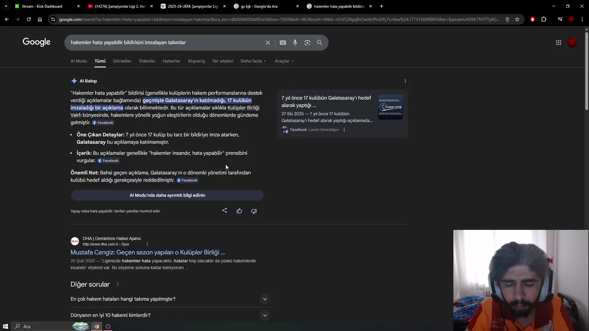Open browser media control icon
This screenshot has height=331, width=589.
tap(560, 19)
